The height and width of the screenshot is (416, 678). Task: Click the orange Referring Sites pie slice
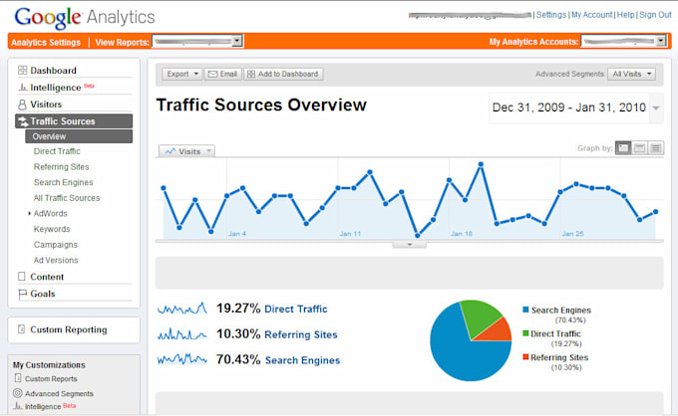click(498, 331)
